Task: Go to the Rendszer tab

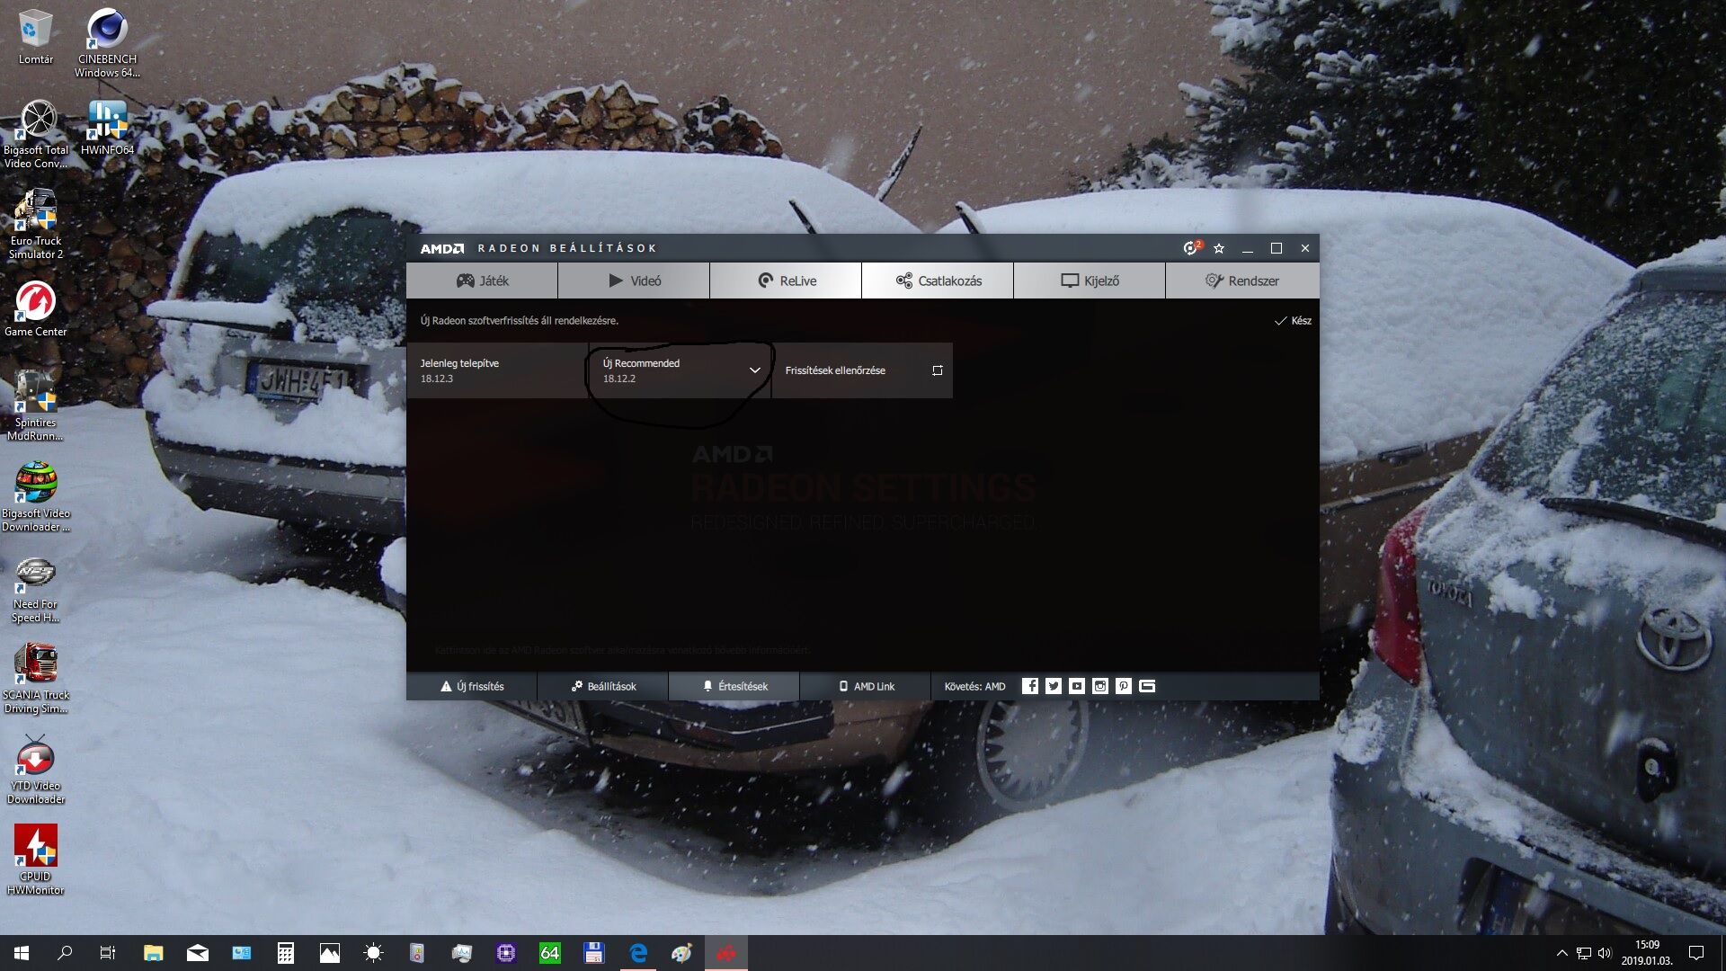Action: click(1242, 281)
